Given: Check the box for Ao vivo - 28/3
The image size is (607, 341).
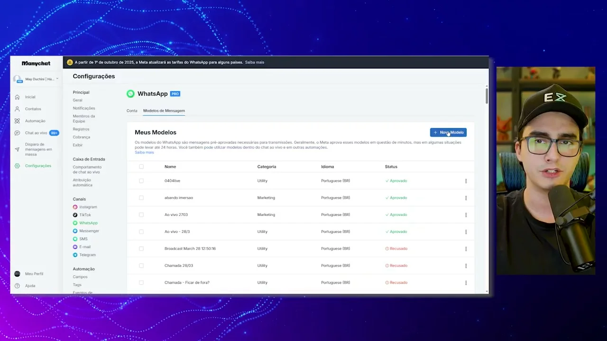Looking at the screenshot, I should pyautogui.click(x=141, y=232).
